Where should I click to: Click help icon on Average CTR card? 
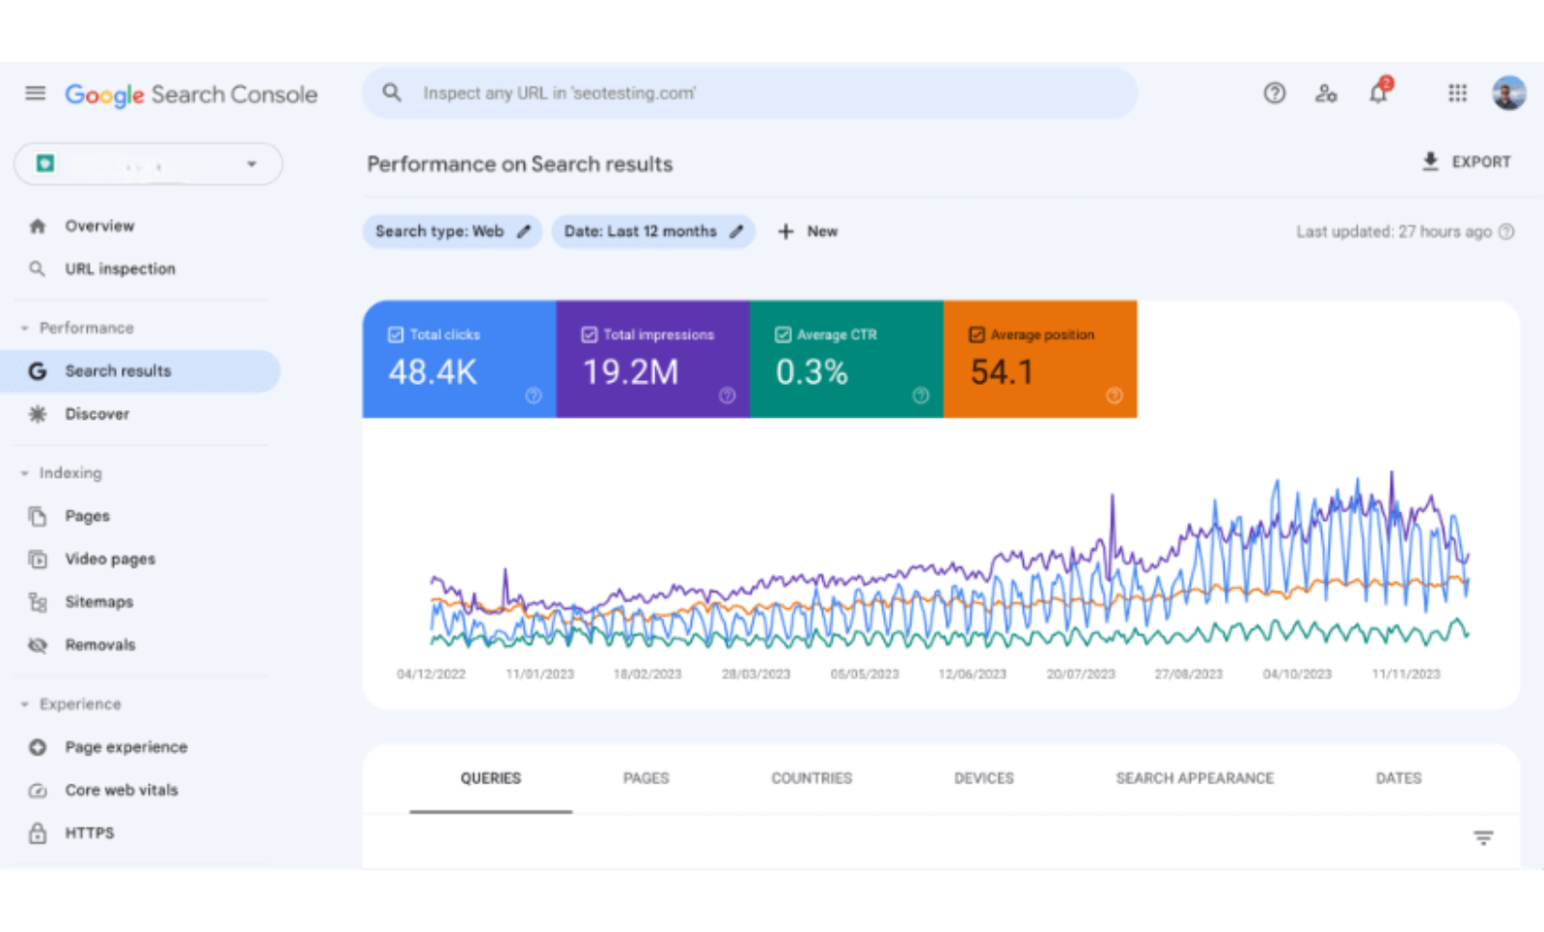click(x=921, y=396)
